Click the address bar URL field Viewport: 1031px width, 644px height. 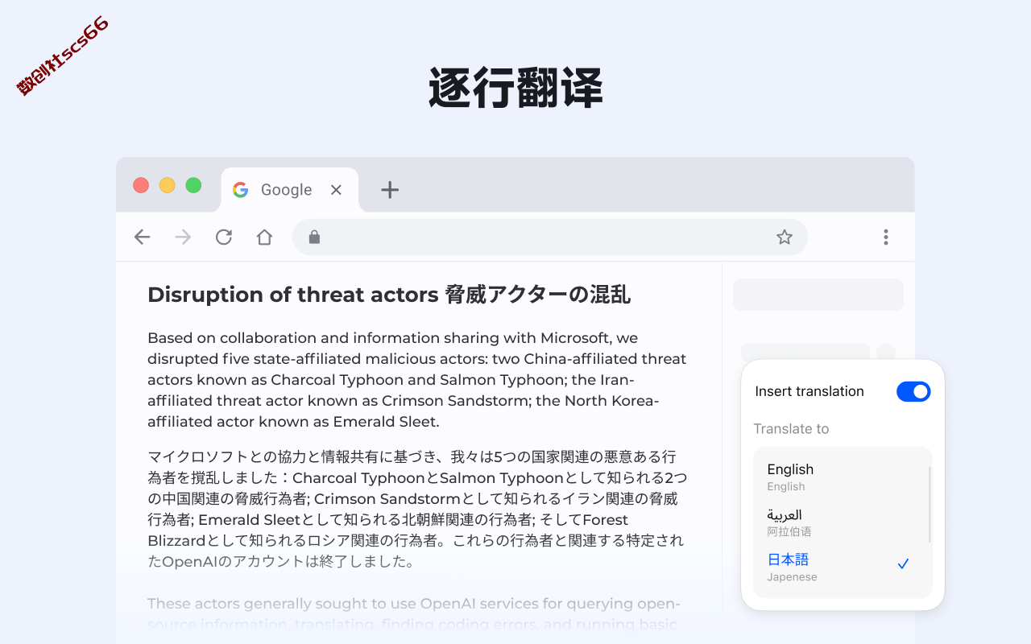pyautogui.click(x=550, y=237)
